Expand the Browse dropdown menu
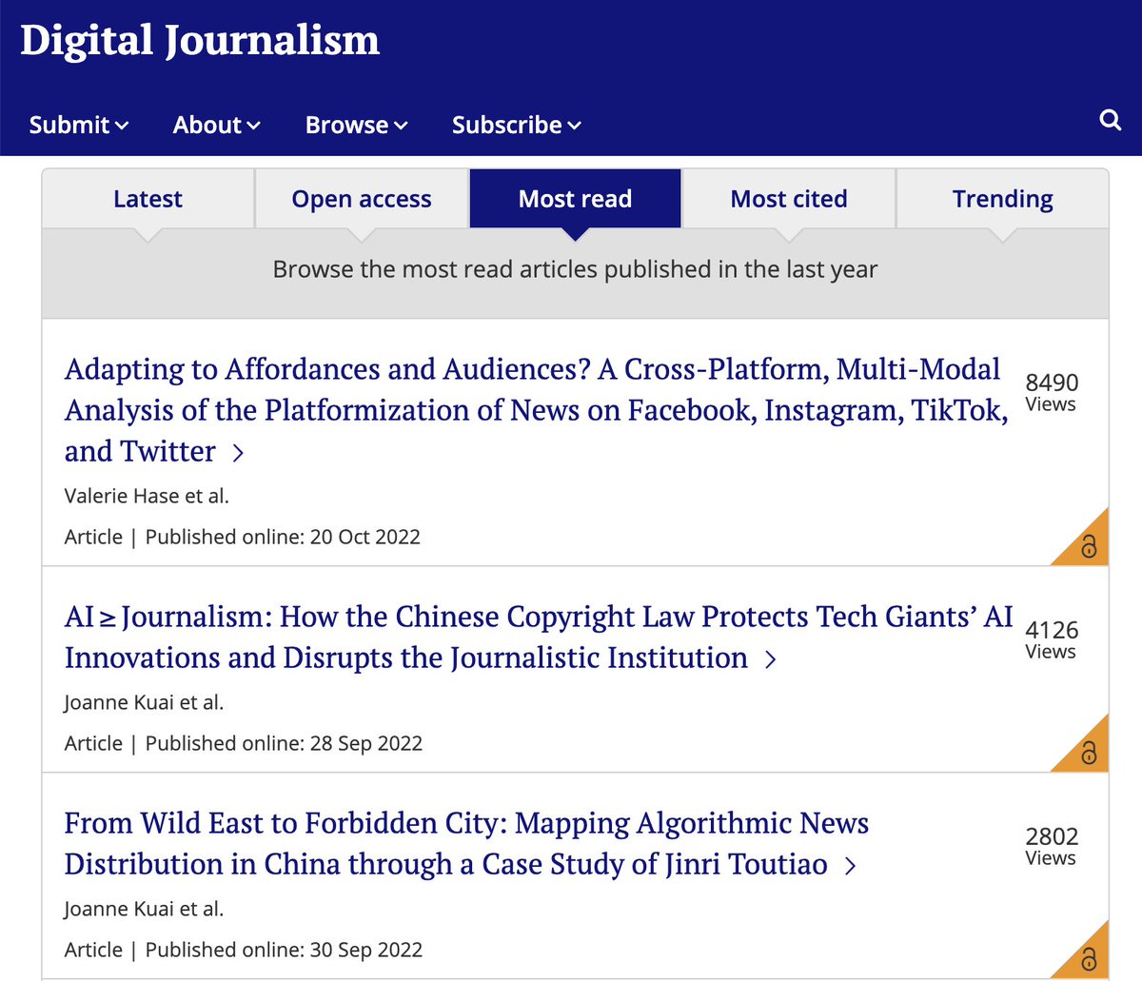Screen dimensions: 1142x981 357,125
